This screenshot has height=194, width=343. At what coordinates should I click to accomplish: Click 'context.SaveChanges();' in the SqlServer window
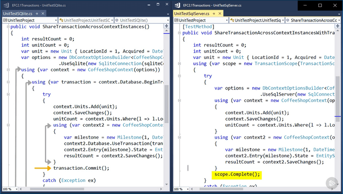(x=255, y=119)
